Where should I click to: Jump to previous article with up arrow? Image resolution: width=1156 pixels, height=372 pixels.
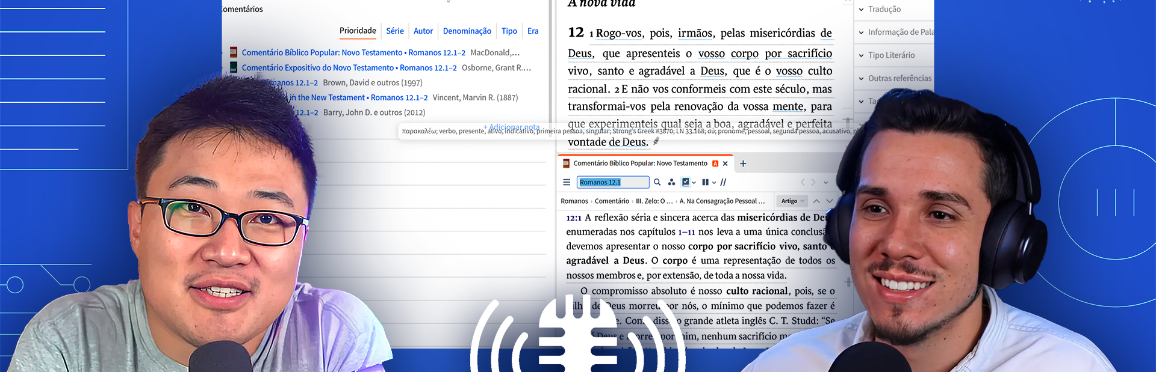(816, 201)
